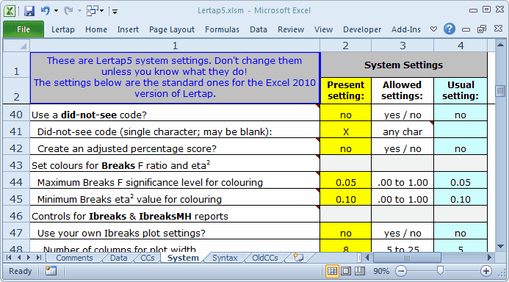Switch to the Syntax worksheet tab
Image resolution: width=509 pixels, height=282 pixels.
[x=225, y=258]
